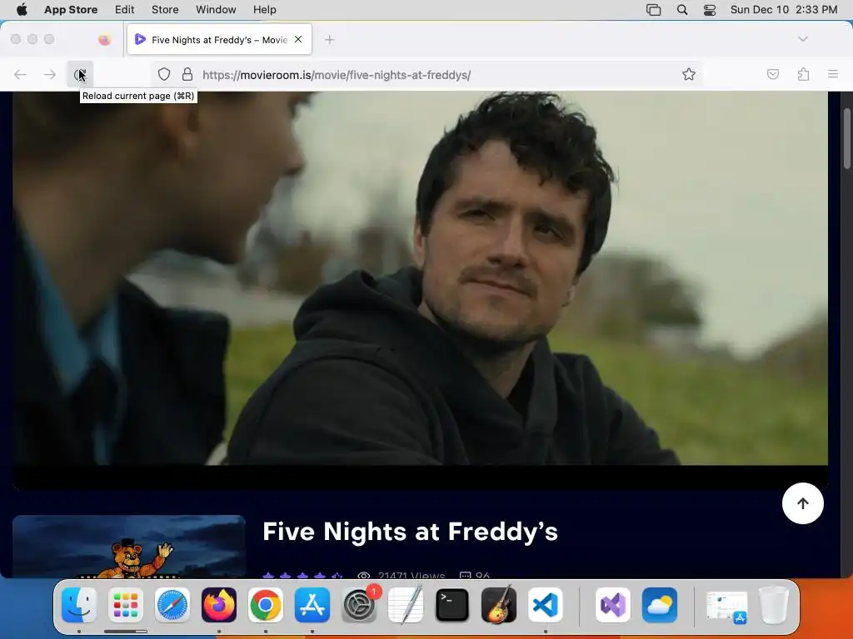Viewport: 853px width, 639px height.
Task: Select the Five Nights at Freddy's tab
Action: tap(219, 39)
